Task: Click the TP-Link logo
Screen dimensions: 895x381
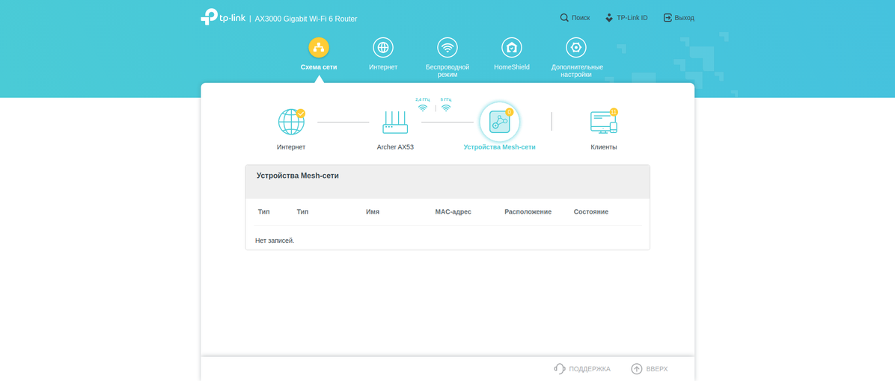Action: tap(223, 17)
